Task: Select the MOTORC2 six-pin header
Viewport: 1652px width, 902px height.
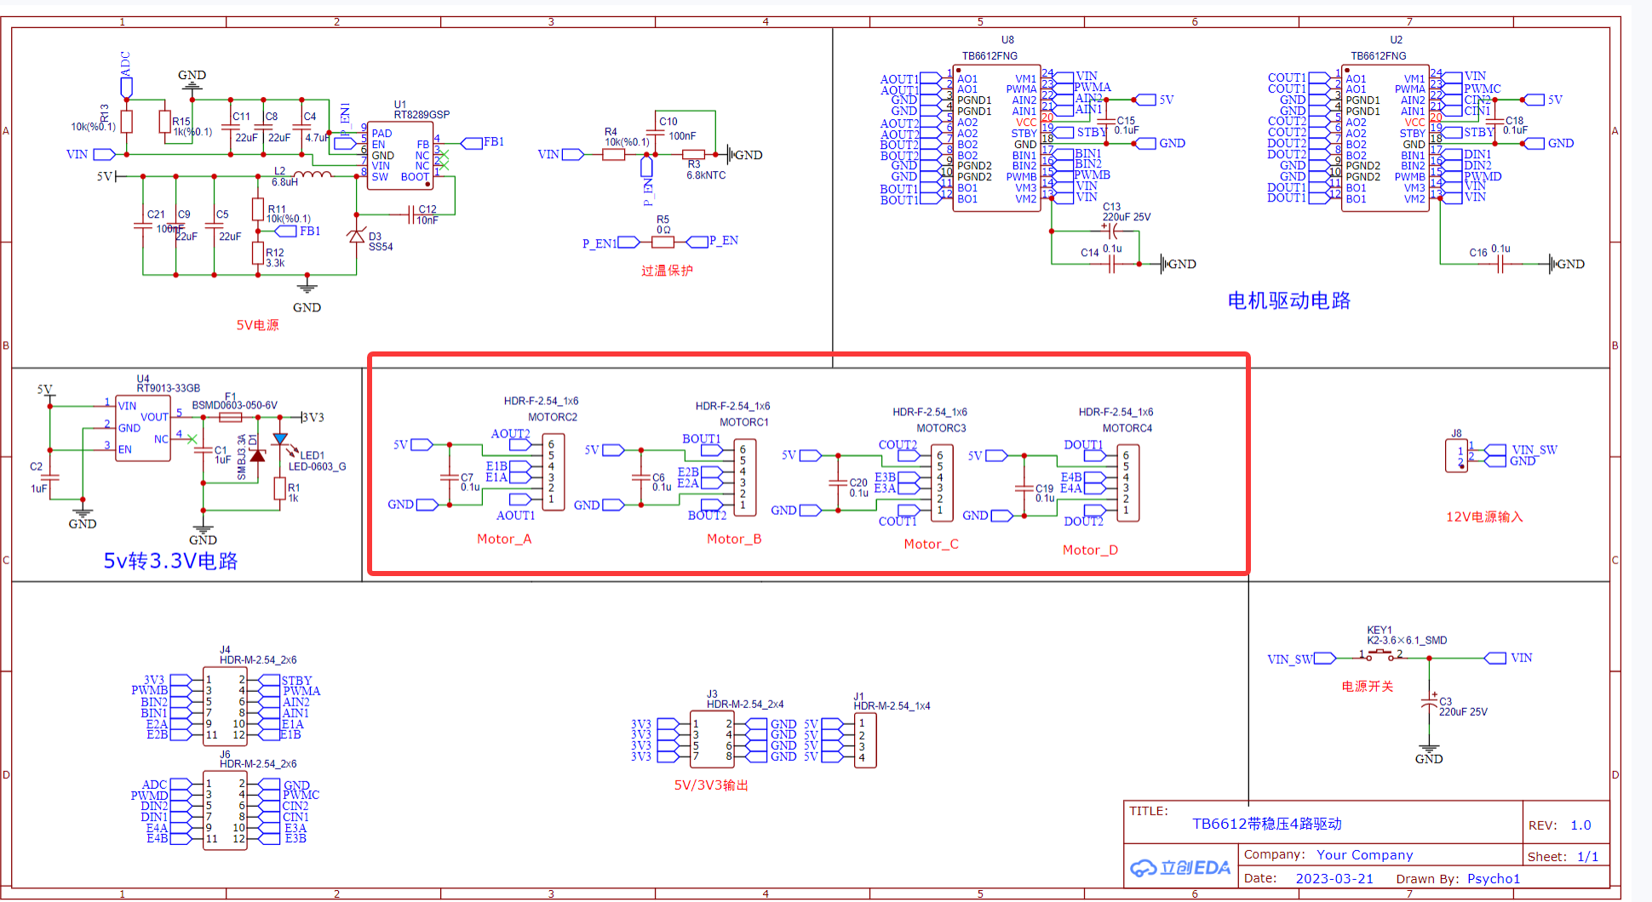Action: tap(554, 472)
